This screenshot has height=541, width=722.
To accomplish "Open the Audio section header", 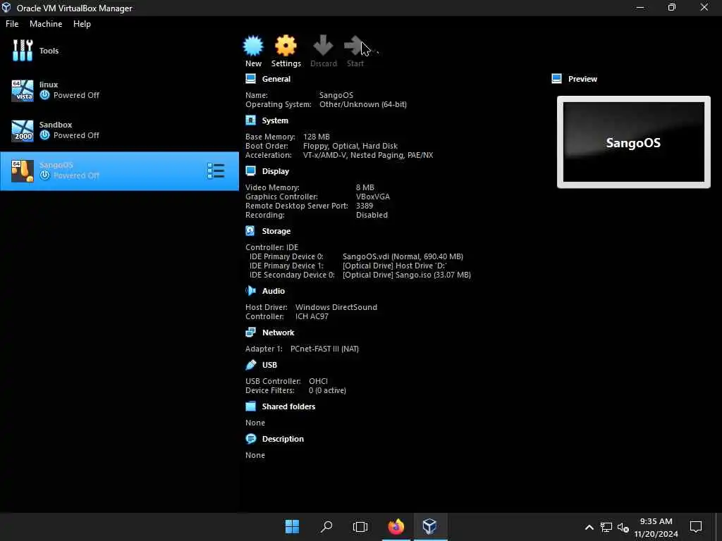I will click(x=273, y=291).
